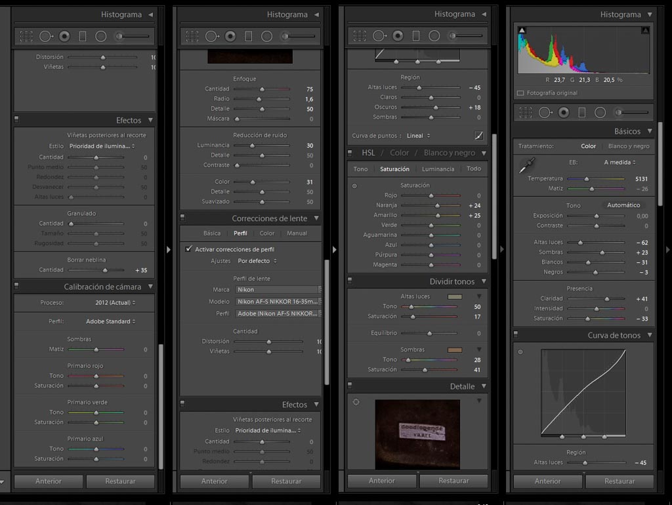The height and width of the screenshot is (505, 672).
Task: Toggle the Dividir tonos panel switch
Action: 350,281
